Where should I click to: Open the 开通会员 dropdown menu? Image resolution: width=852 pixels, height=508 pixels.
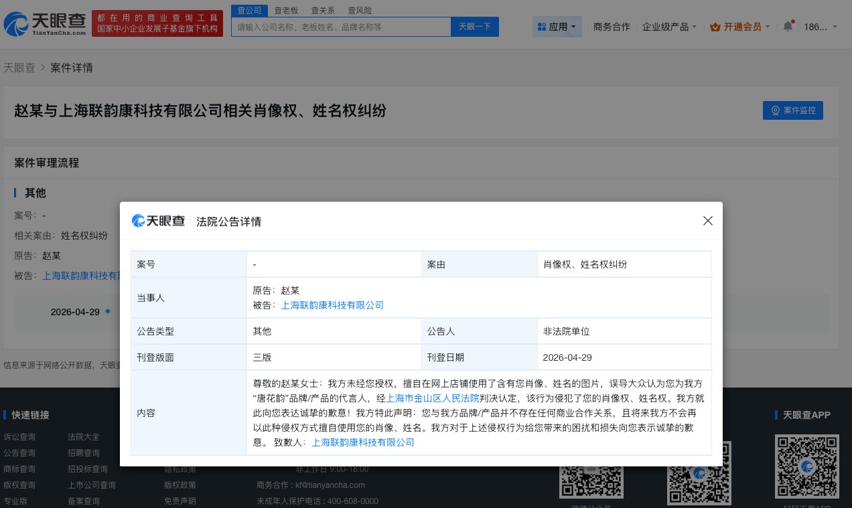coord(743,27)
